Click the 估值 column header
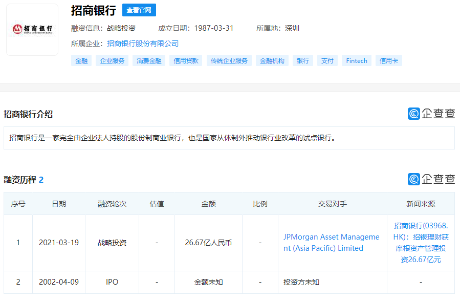The width and height of the screenshot is (460, 301). click(157, 204)
